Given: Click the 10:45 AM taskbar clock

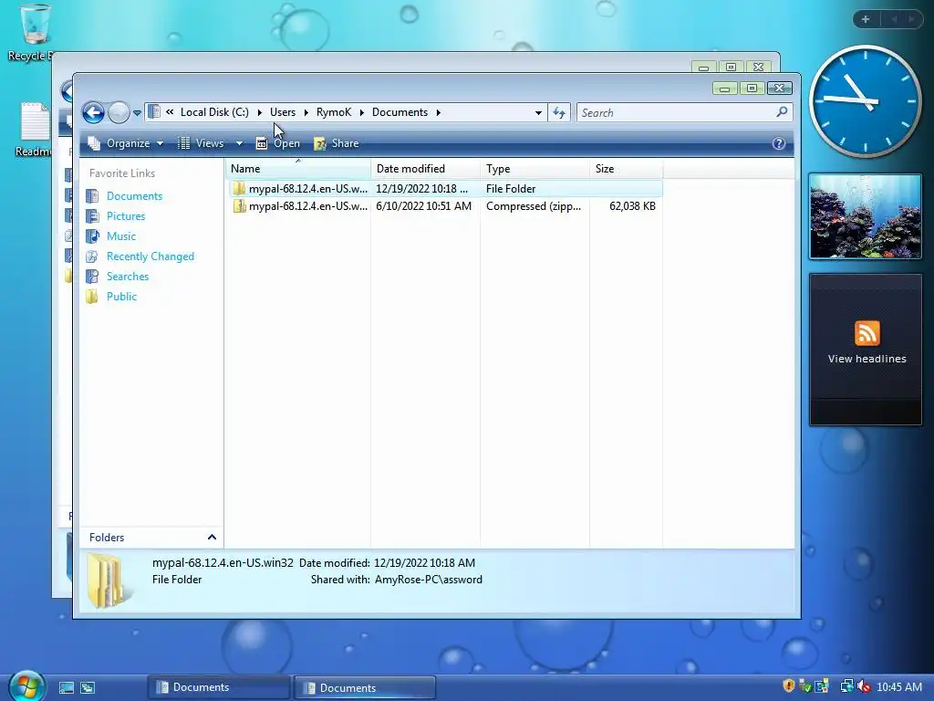Looking at the screenshot, I should pos(898,687).
